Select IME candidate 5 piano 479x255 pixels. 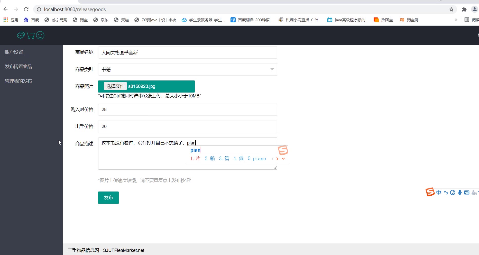tap(257, 159)
